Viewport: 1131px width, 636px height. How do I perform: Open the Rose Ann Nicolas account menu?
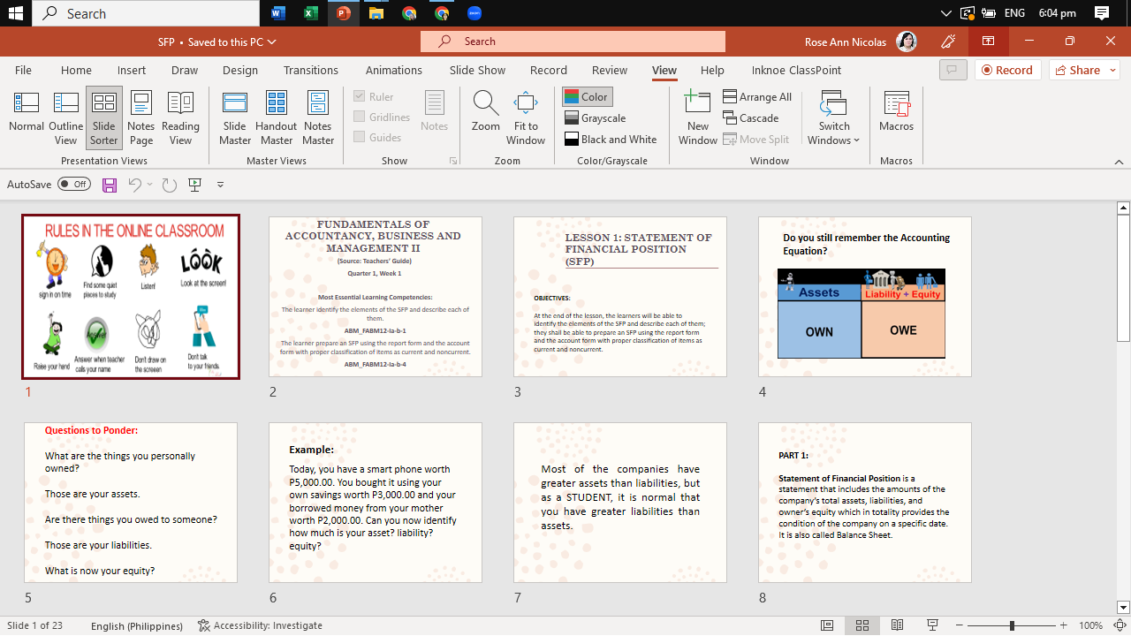(861, 42)
